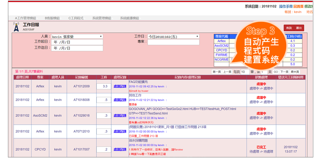
Task: Open the 人員 dropdown showing kevin 張家榮
Action: (77, 37)
